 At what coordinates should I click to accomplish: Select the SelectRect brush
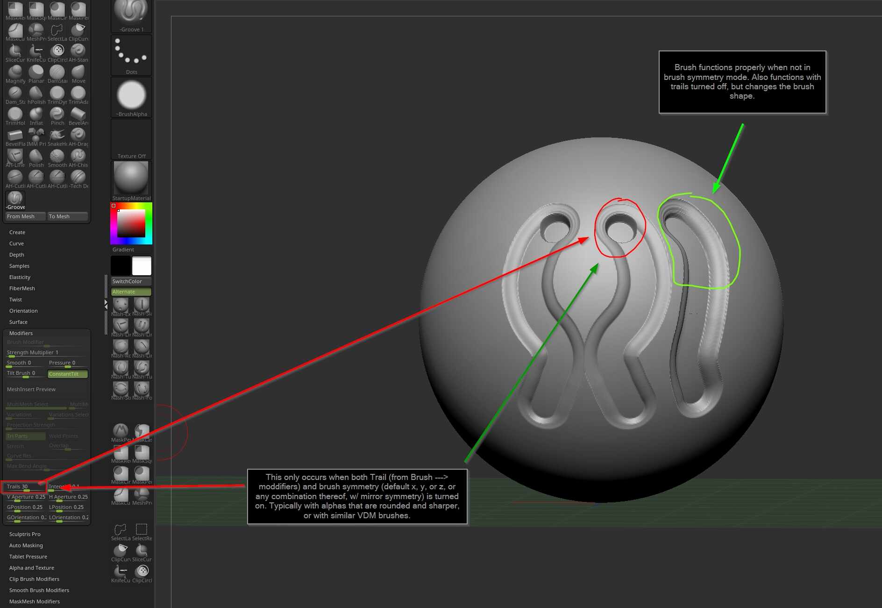[x=142, y=531]
